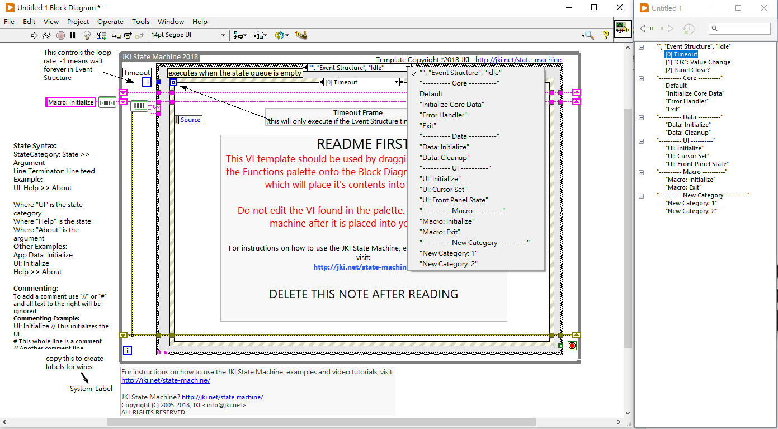The image size is (778, 429).
Task: Select "UI: Cursor Set" in navigator tree
Action: point(687,157)
